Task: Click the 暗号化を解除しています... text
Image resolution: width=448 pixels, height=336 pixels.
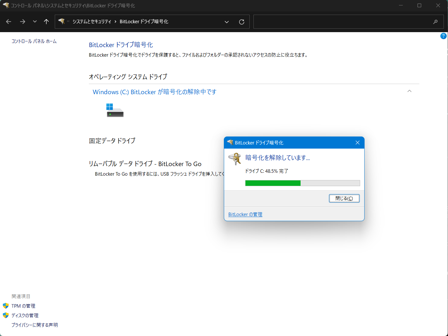Action: click(278, 158)
